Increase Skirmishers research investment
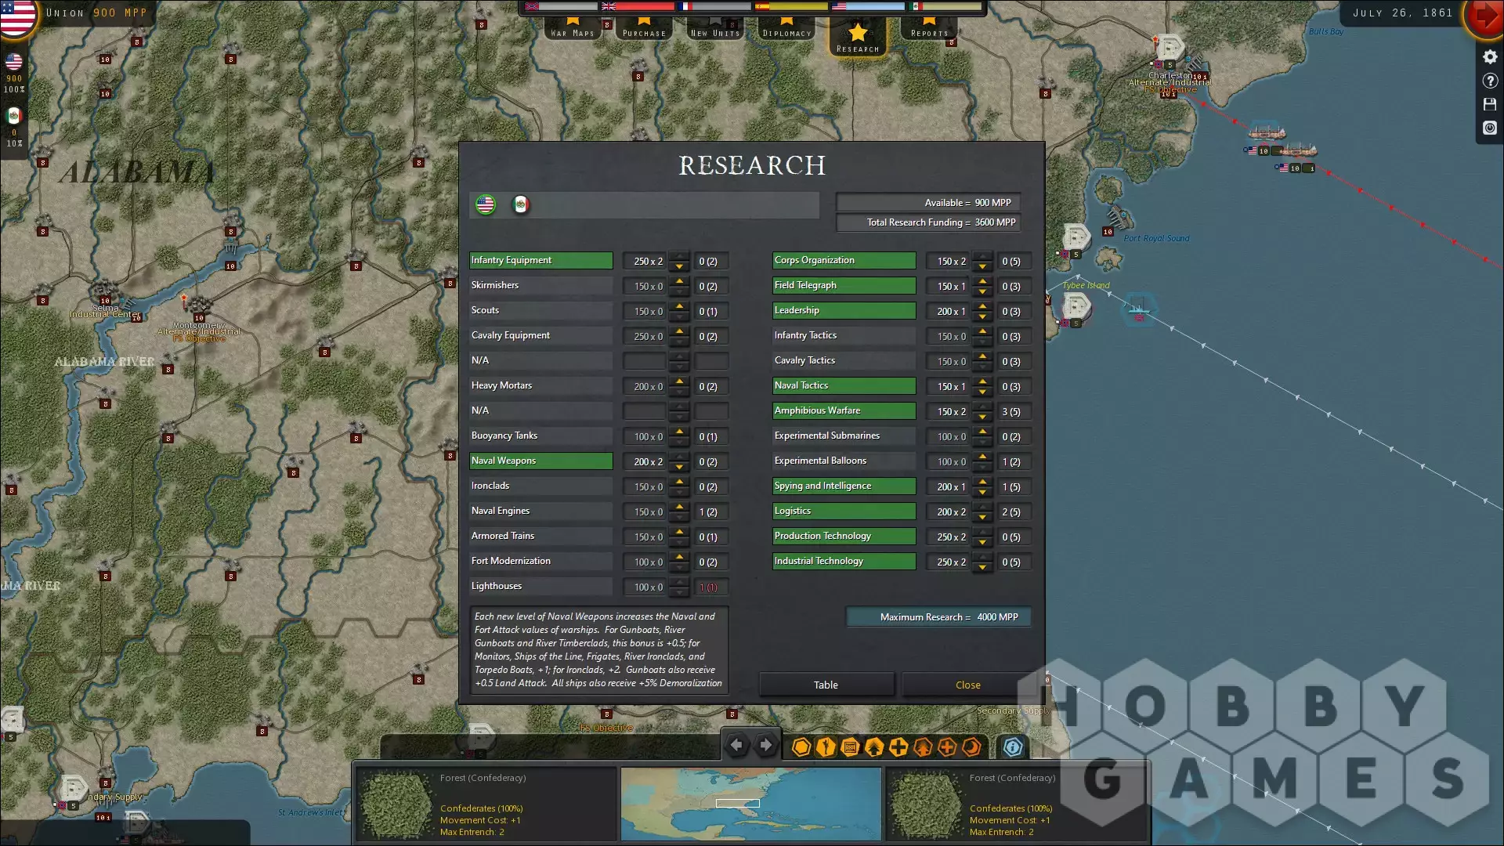Image resolution: width=1504 pixels, height=846 pixels. (679, 281)
